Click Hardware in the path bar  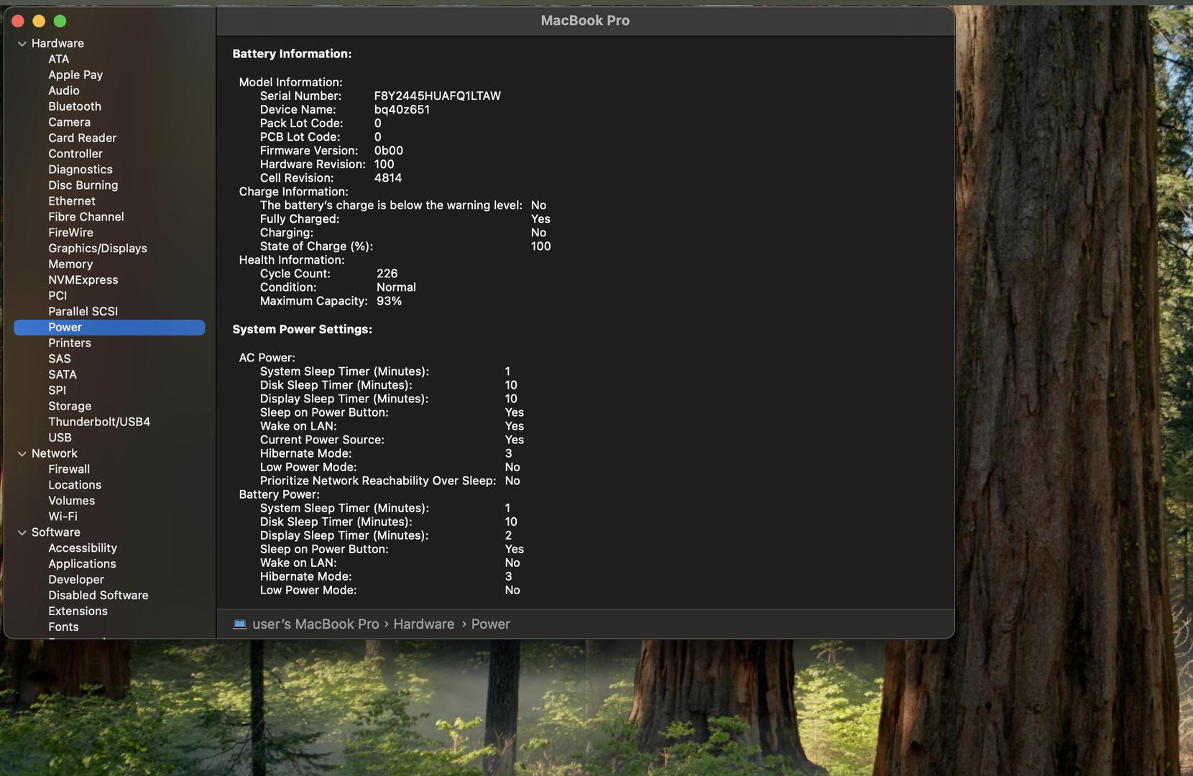424,625
